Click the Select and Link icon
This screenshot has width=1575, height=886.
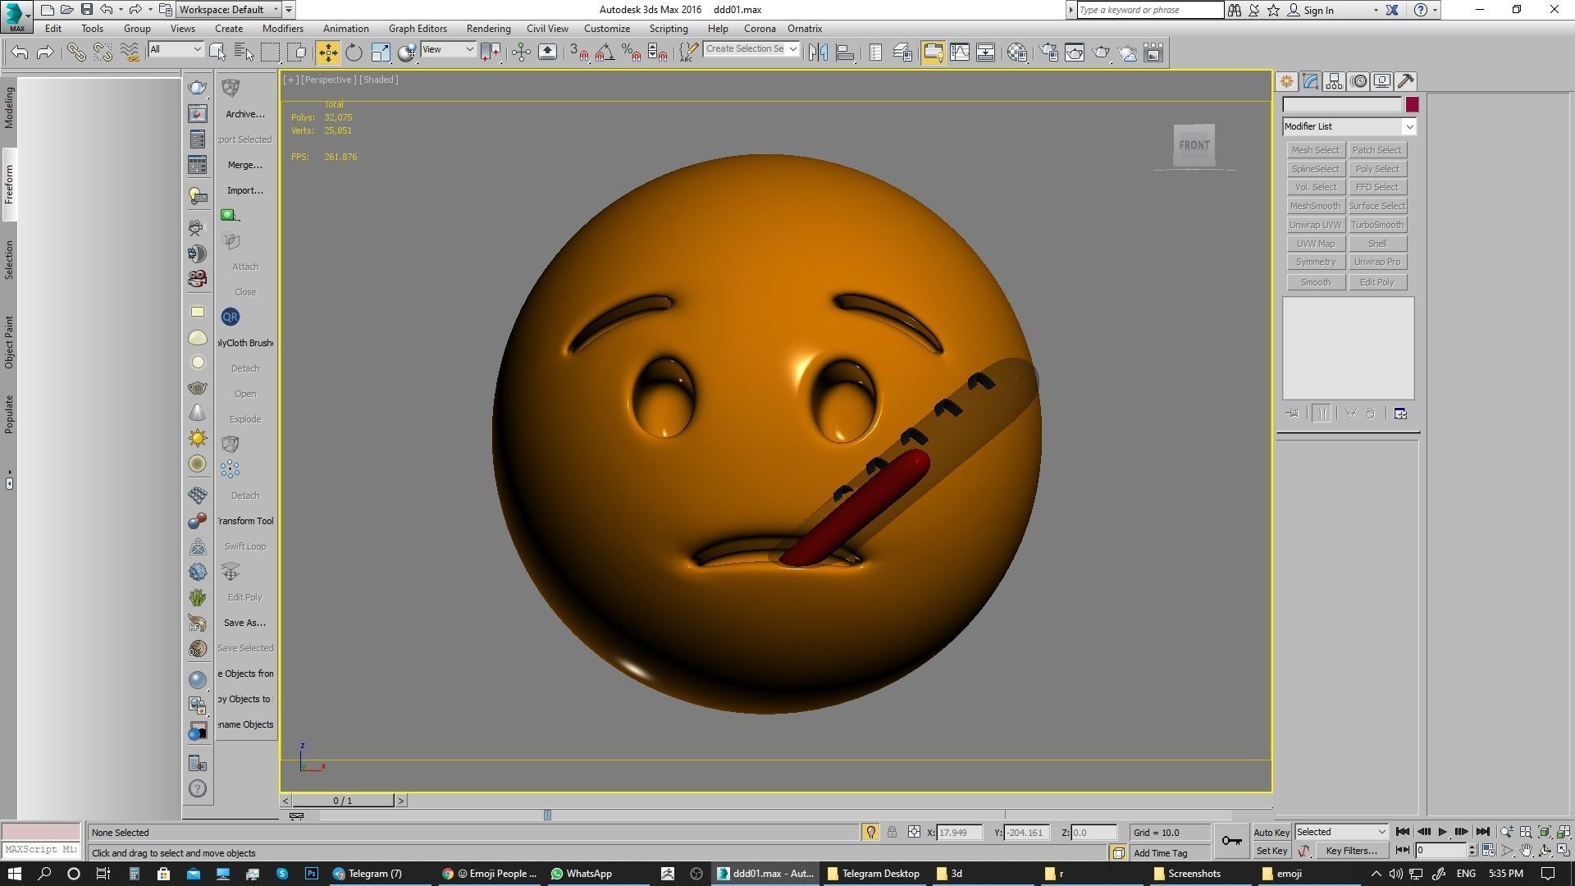(x=75, y=53)
